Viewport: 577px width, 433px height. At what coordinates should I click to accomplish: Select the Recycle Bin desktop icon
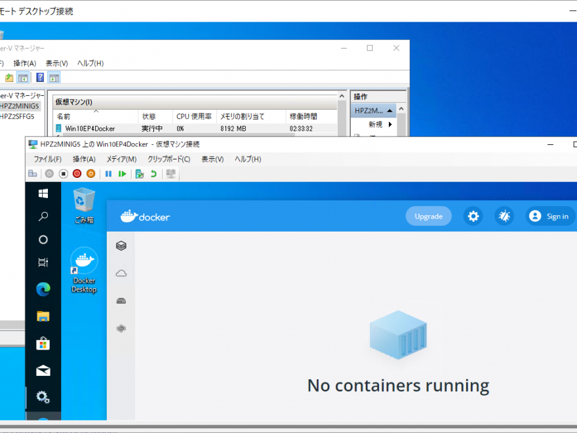coord(84,206)
